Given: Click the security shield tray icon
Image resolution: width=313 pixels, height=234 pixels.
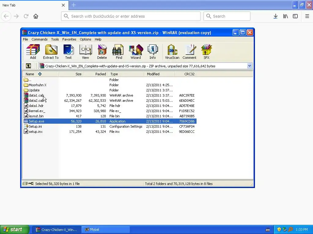Looking at the screenshot, I should click(x=279, y=229).
